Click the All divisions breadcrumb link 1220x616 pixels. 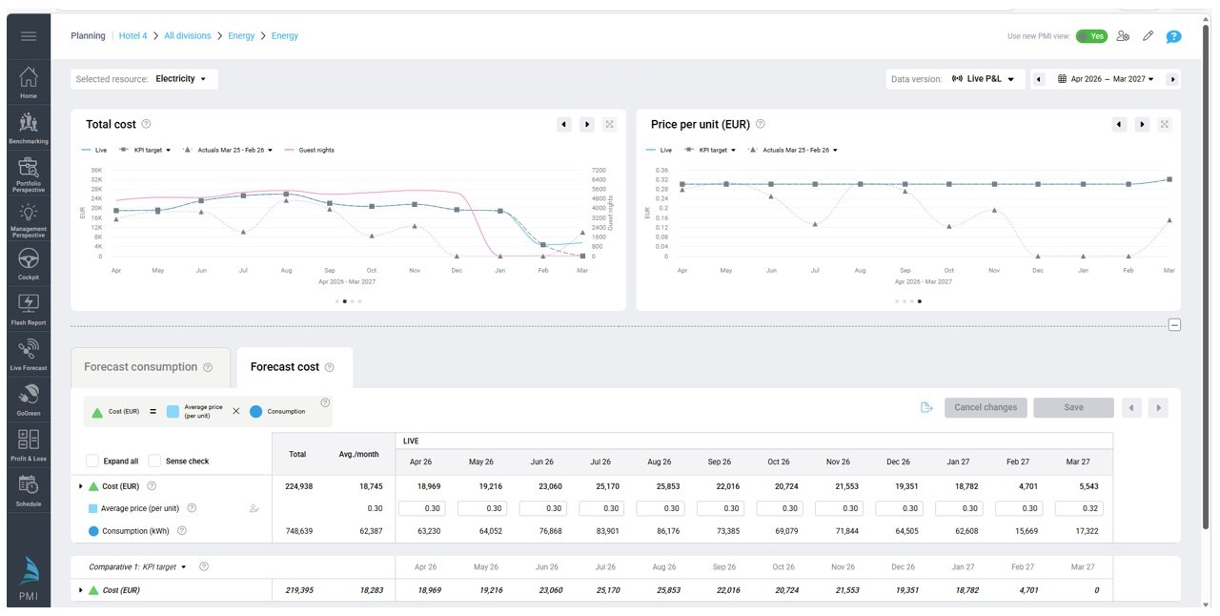point(187,36)
